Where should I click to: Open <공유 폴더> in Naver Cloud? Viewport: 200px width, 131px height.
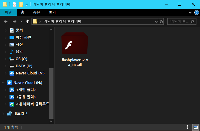coord(26,97)
